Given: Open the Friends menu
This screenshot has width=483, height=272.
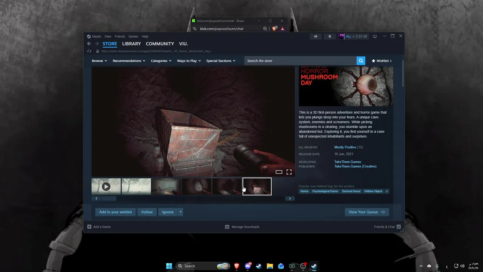Looking at the screenshot, I should [120, 36].
